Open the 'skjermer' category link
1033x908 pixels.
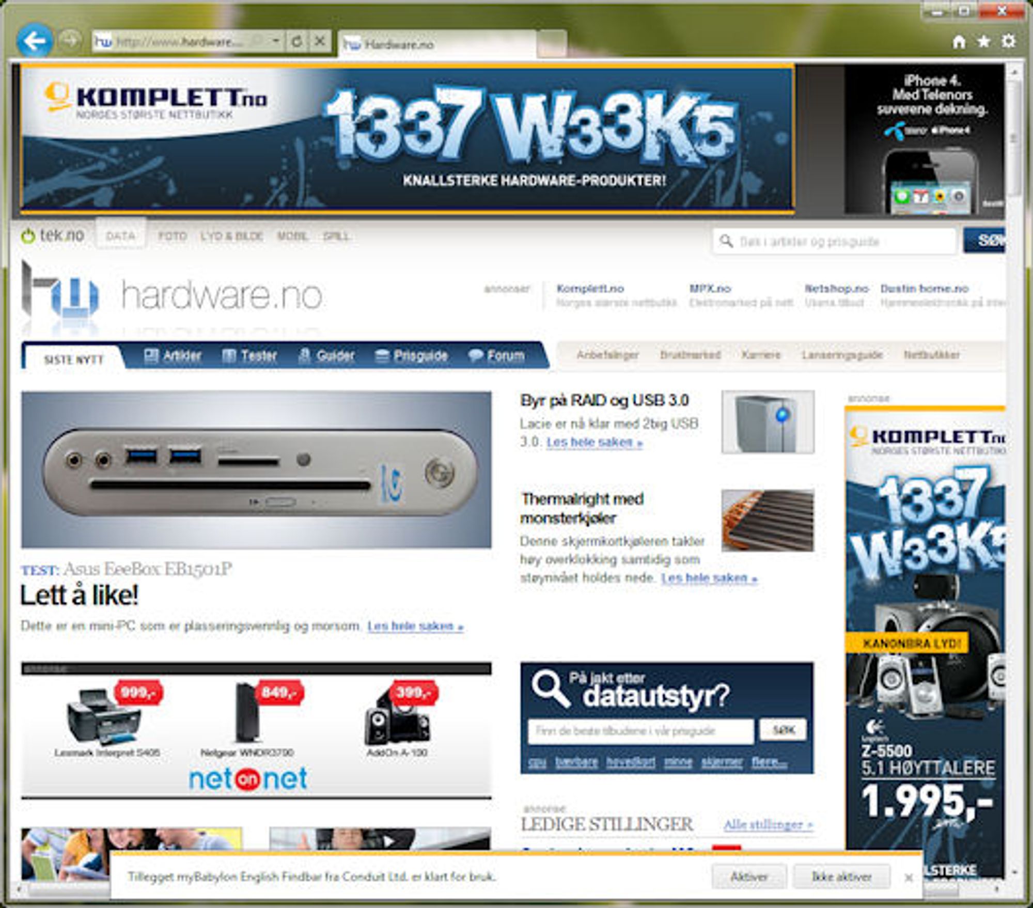click(722, 762)
